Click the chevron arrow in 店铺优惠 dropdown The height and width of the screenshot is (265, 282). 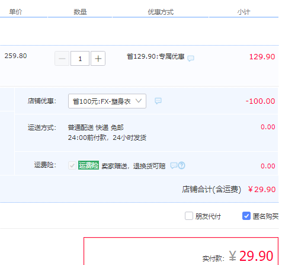[x=139, y=101]
